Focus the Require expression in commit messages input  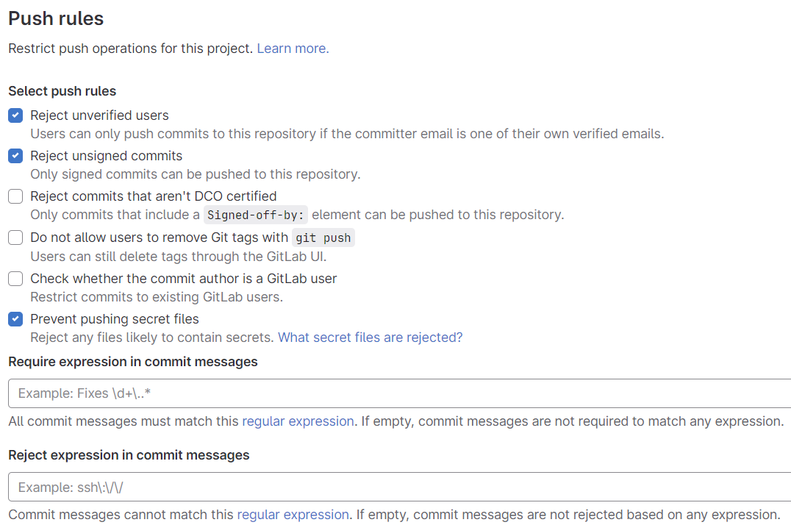(x=397, y=393)
